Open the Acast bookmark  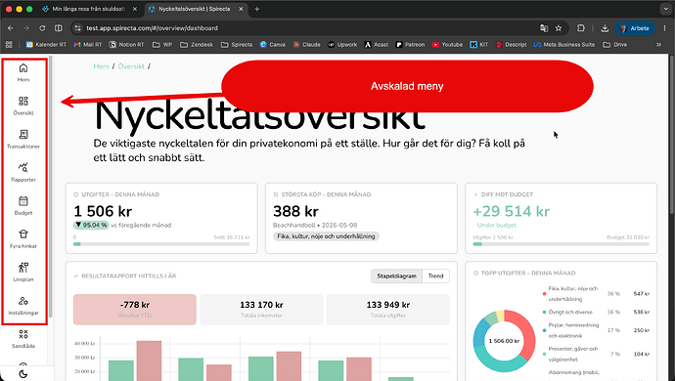point(377,44)
